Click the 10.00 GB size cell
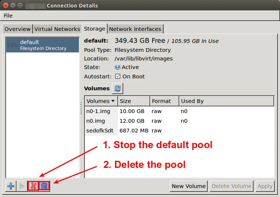 [x=132, y=111]
